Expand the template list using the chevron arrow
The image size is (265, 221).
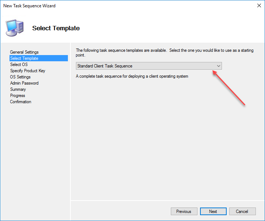point(218,66)
